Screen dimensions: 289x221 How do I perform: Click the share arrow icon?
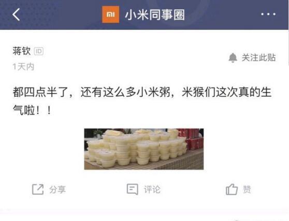(38, 189)
